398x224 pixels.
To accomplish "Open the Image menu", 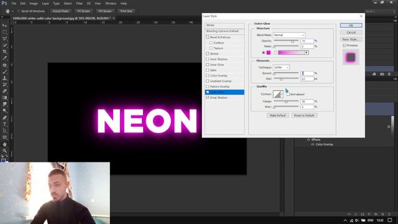I will (x=34, y=4).
